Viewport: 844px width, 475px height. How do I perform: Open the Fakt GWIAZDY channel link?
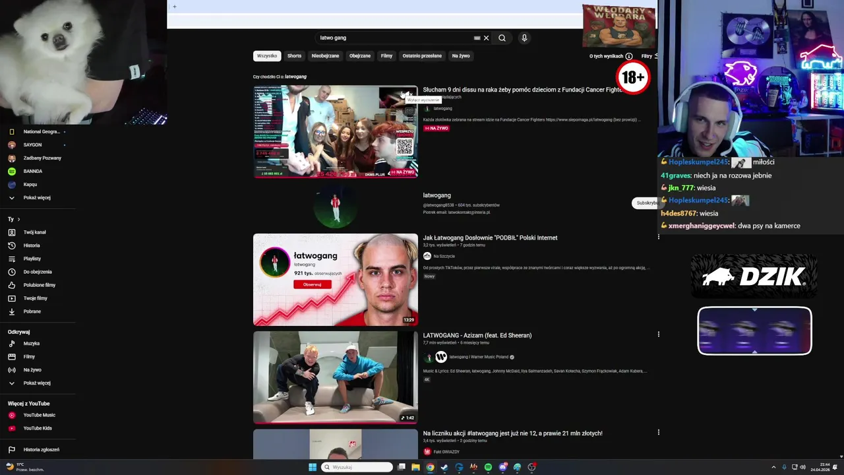446,452
